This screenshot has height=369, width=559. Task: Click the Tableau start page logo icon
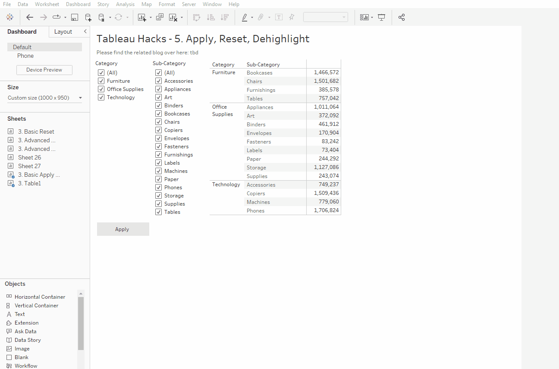pyautogui.click(x=10, y=17)
